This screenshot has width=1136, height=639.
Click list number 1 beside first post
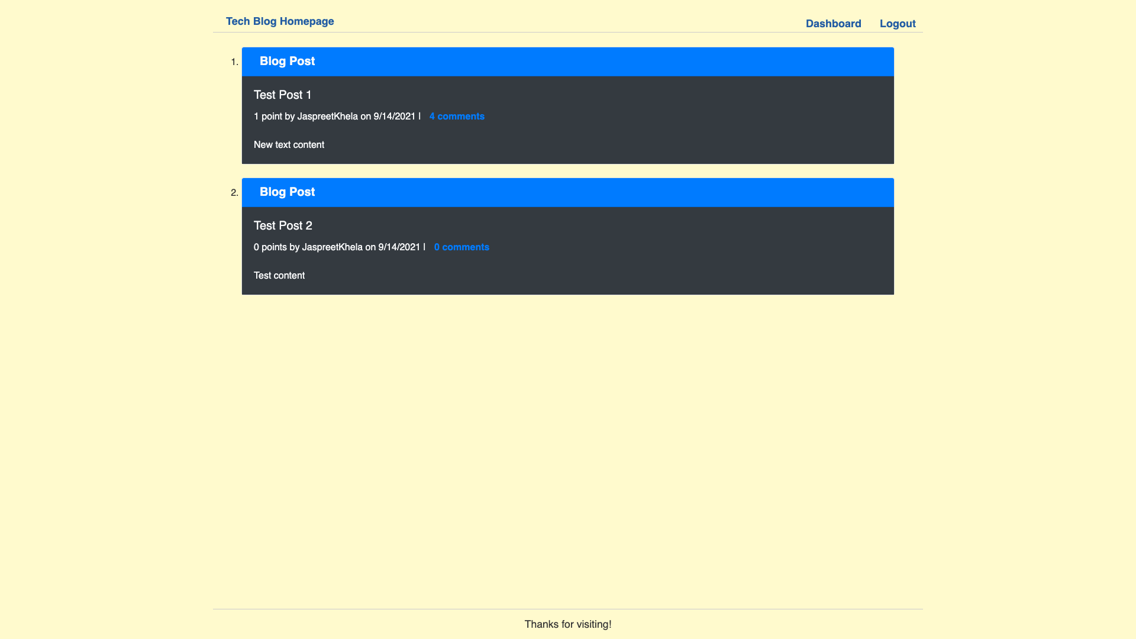tap(234, 62)
